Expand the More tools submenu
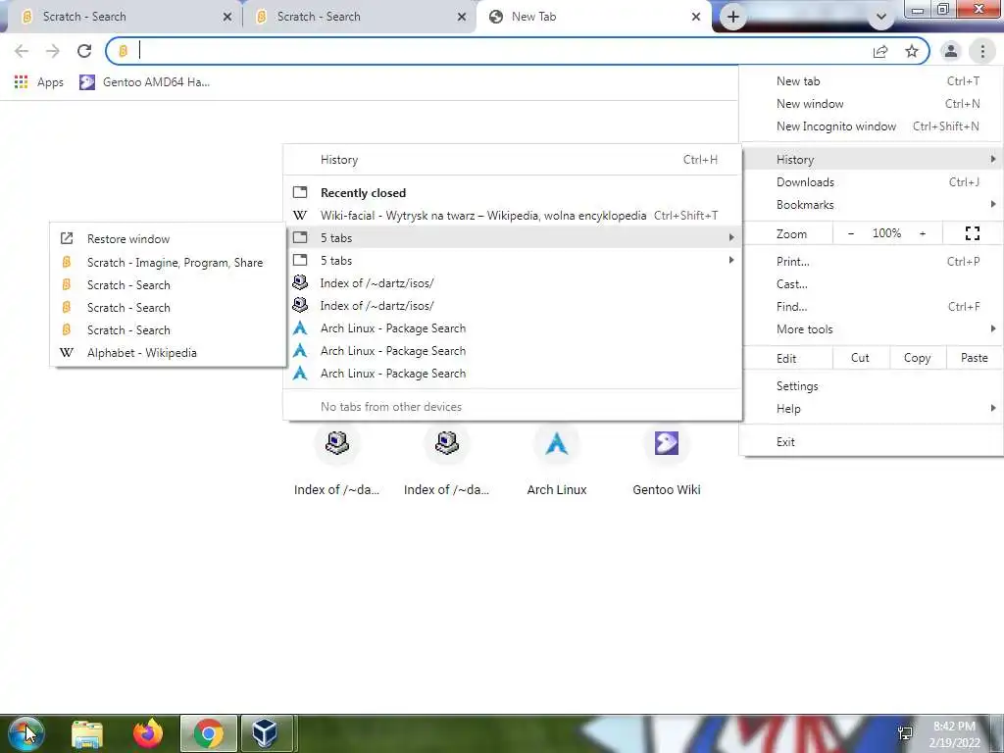This screenshot has height=753, width=1004. (872, 329)
